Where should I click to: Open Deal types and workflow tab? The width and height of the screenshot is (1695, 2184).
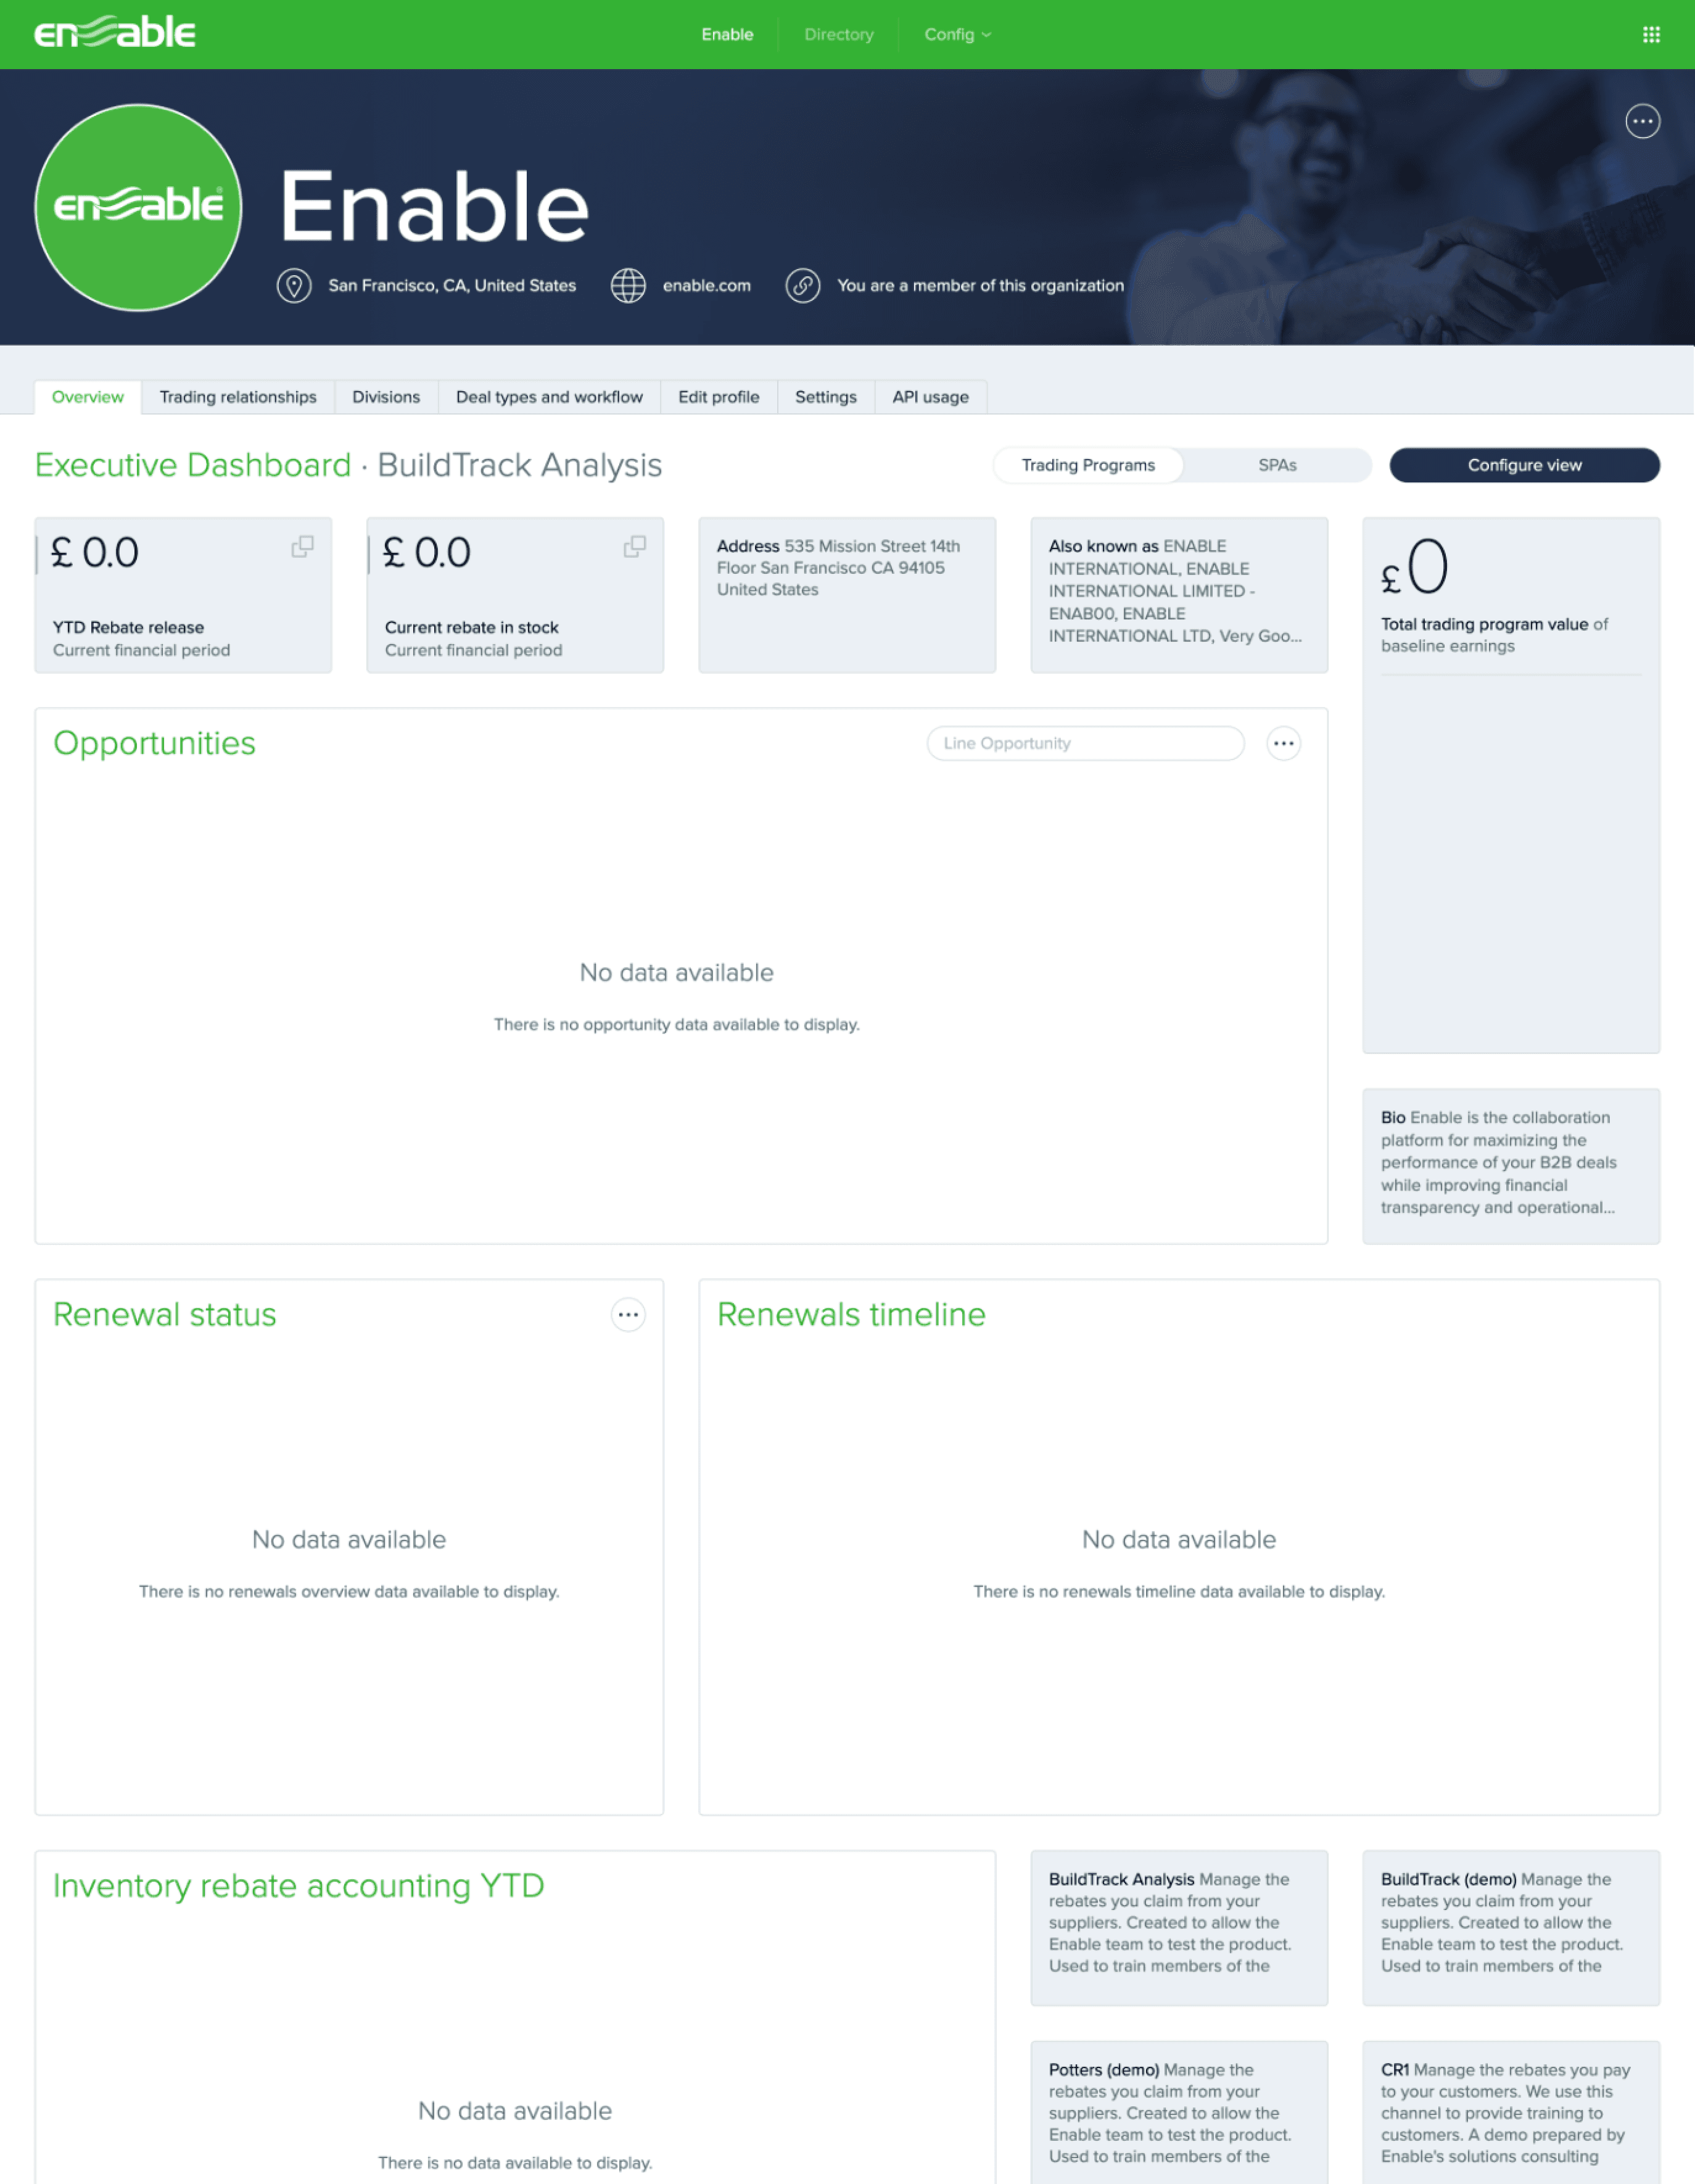point(549,398)
